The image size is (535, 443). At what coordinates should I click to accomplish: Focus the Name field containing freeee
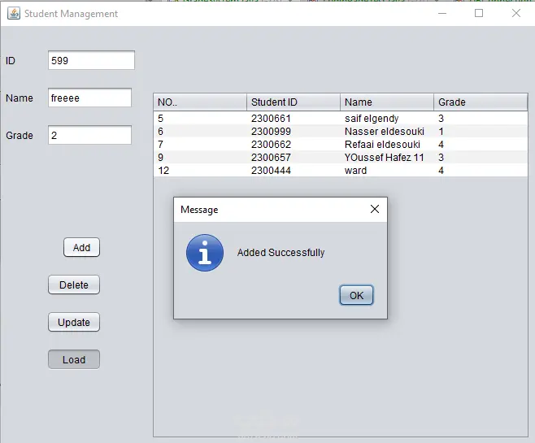tap(89, 98)
